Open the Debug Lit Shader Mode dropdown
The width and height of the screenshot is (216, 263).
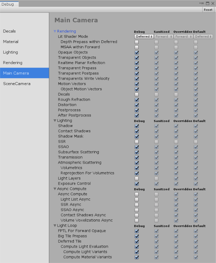click(x=144, y=37)
